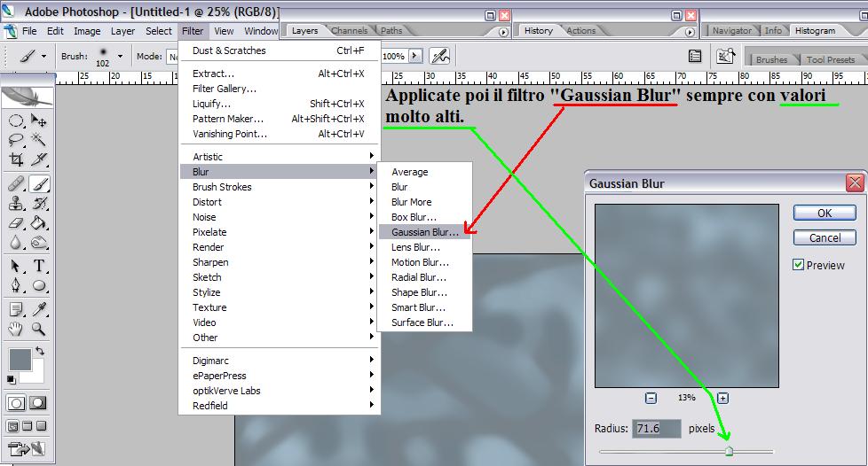The height and width of the screenshot is (466, 868).
Task: Uncheck the Preview checkbox
Action: pyautogui.click(x=798, y=265)
